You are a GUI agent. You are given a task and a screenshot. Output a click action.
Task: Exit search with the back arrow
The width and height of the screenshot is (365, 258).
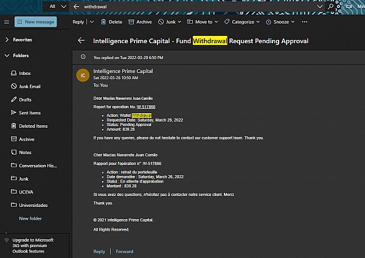[x=76, y=7]
